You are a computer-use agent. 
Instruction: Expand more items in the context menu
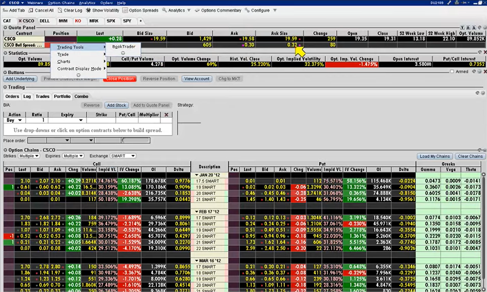[78, 75]
